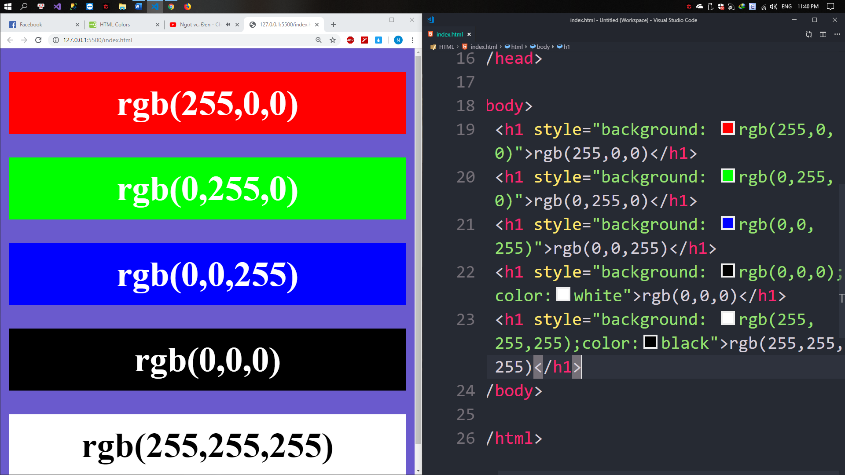Viewport: 845px width, 475px height.
Task: Expand the body breadcrumb in VS Code
Action: click(x=543, y=47)
